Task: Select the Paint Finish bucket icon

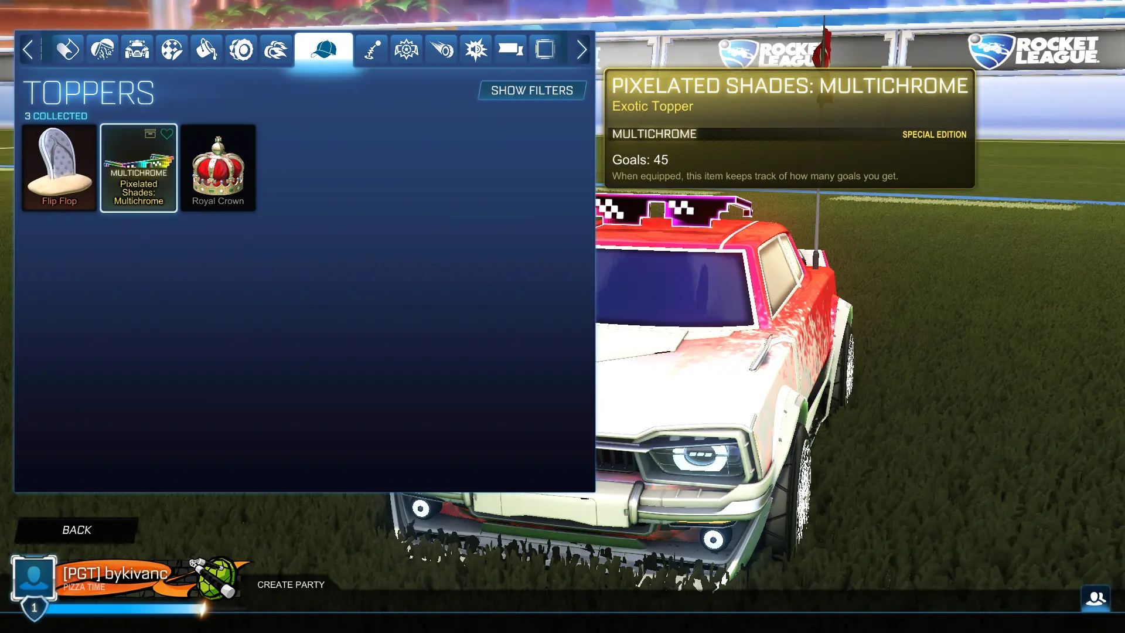Action: [206, 50]
